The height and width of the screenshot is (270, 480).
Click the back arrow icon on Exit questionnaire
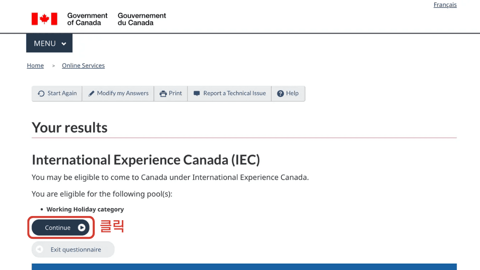(39, 249)
